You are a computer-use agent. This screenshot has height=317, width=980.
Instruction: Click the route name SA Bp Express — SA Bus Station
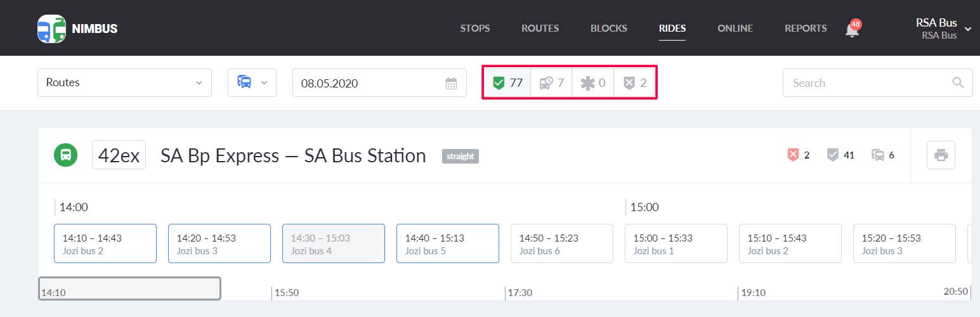pyautogui.click(x=293, y=155)
